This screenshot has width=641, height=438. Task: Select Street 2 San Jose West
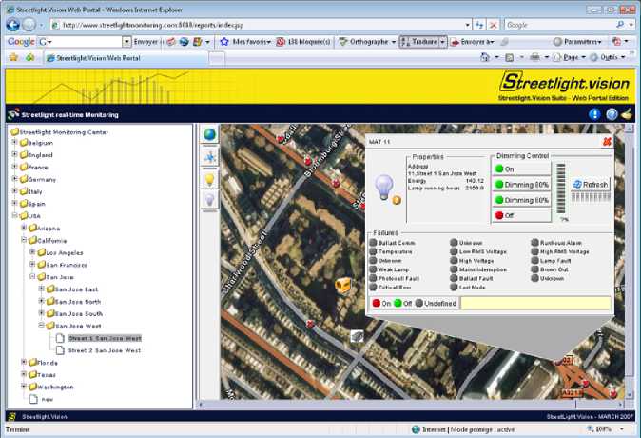(x=105, y=350)
